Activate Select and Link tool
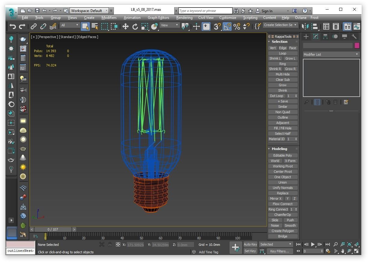368x262 pixels. (34, 26)
